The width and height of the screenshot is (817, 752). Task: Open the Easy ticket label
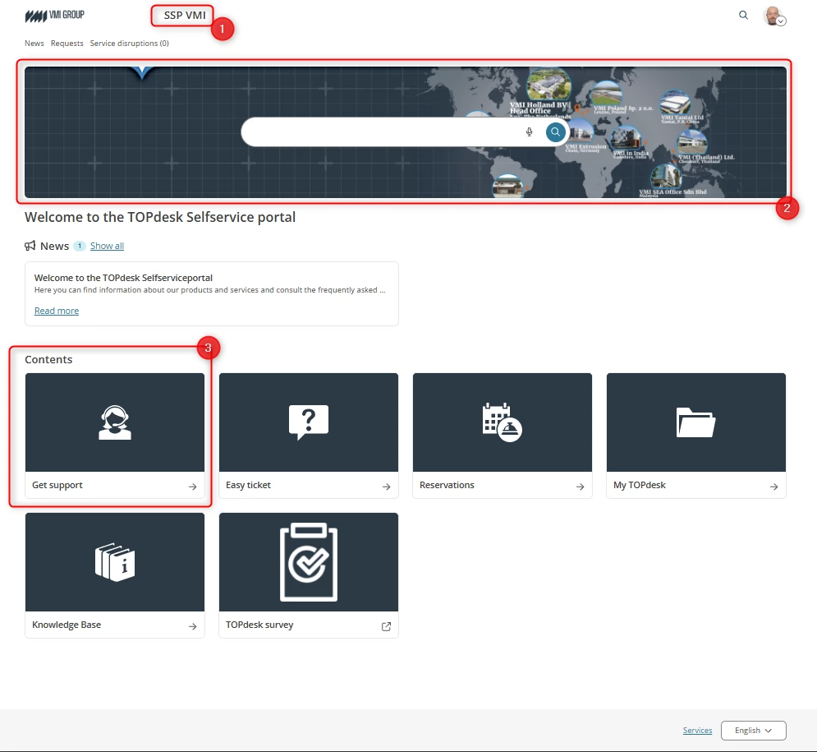click(x=248, y=485)
